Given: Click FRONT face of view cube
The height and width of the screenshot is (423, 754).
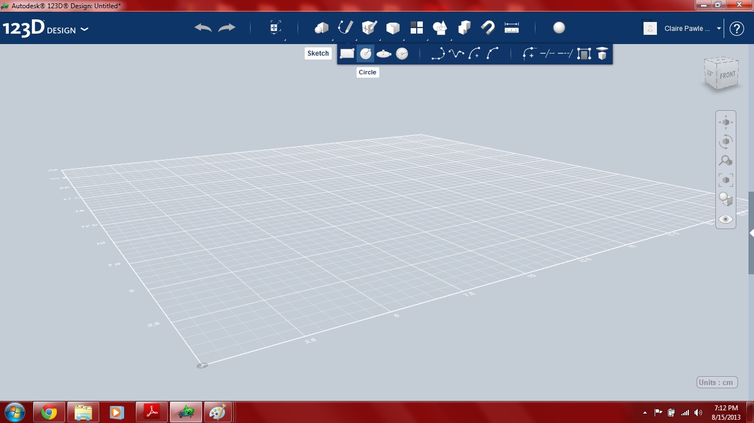Looking at the screenshot, I should [728, 75].
